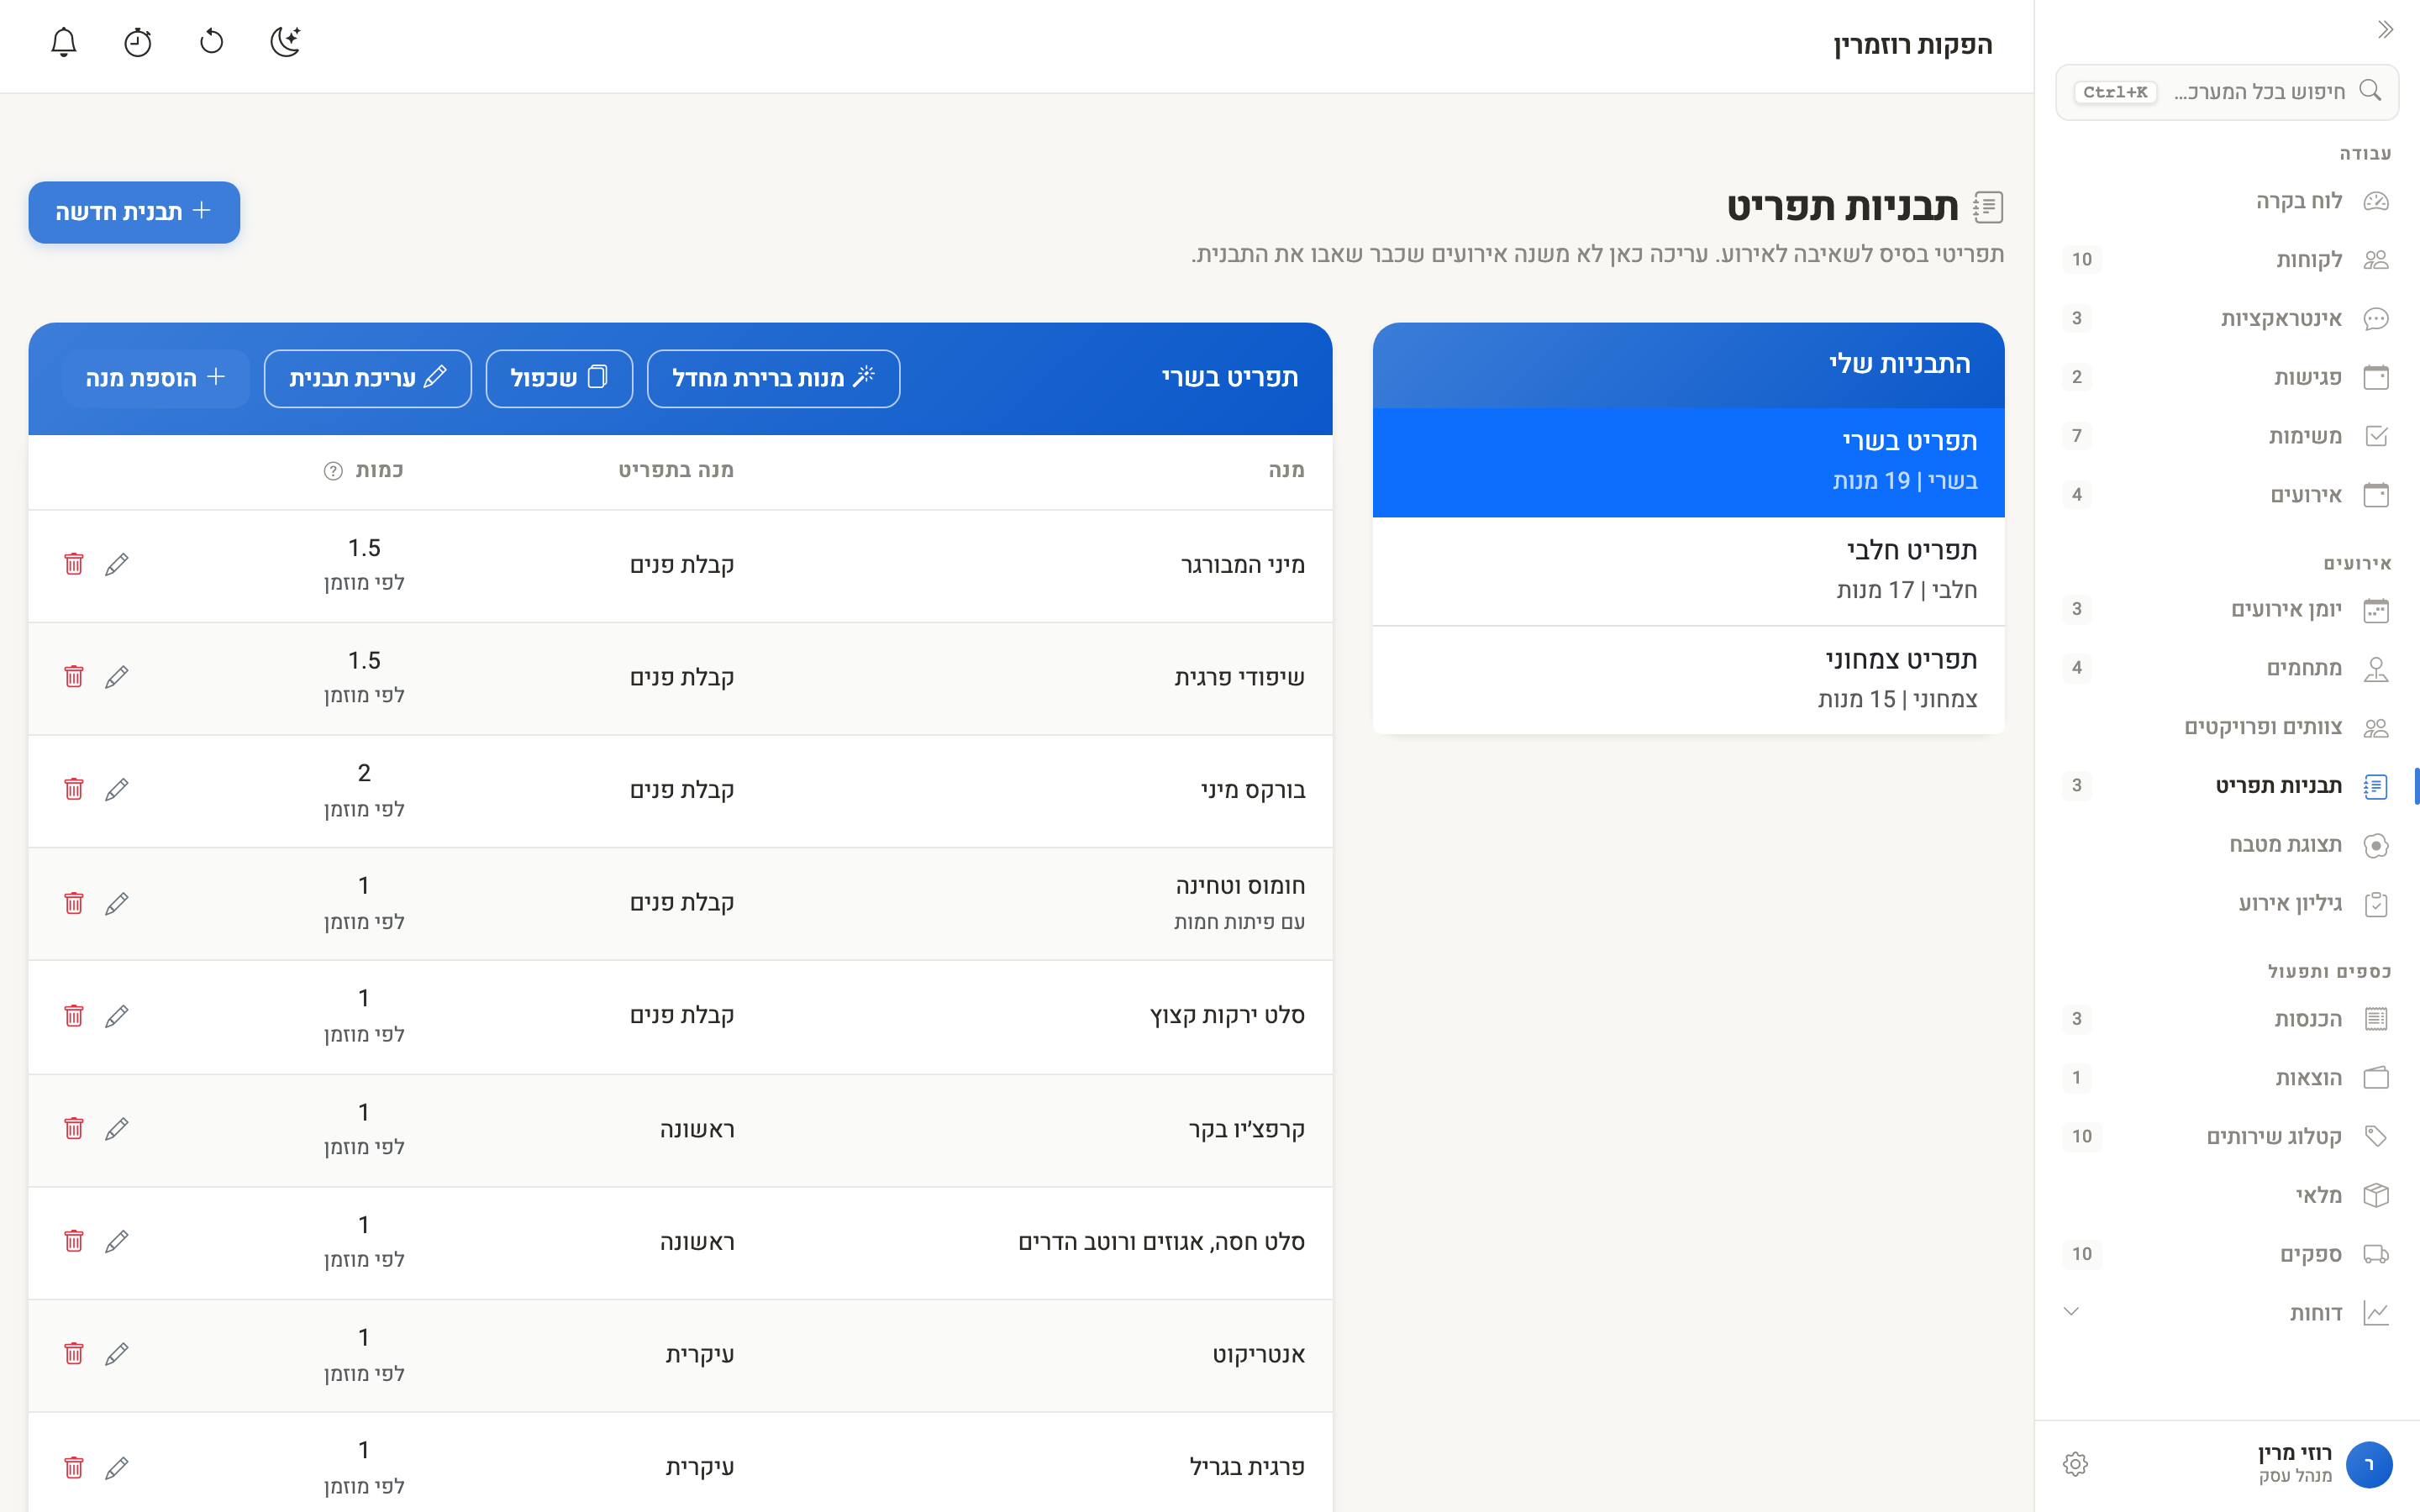2420x1512 pixels.
Task: Toggle dark mode moon icon
Action: click(286, 42)
